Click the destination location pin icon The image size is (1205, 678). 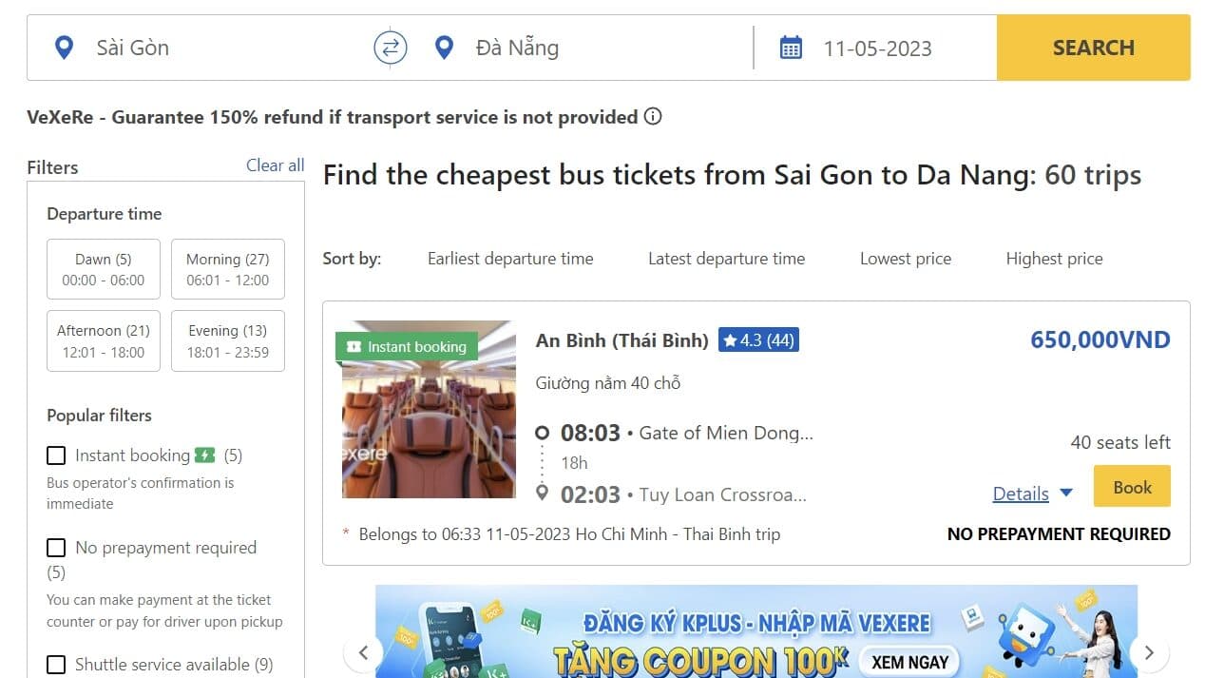(444, 48)
